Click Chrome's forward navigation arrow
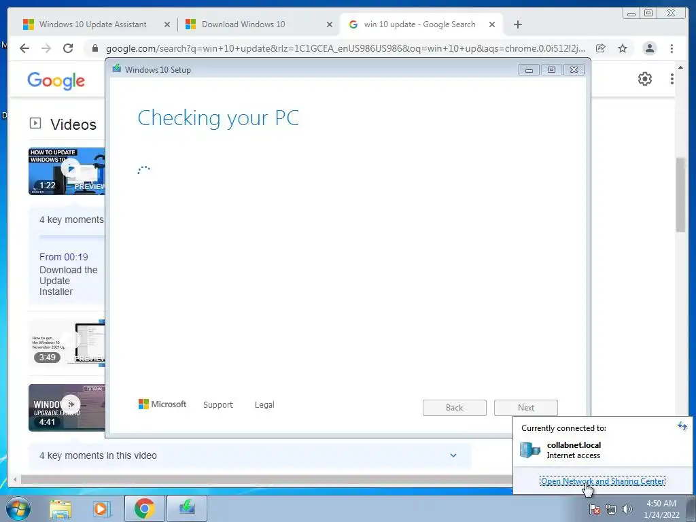Screen dimensions: 696x522 point(46,48)
